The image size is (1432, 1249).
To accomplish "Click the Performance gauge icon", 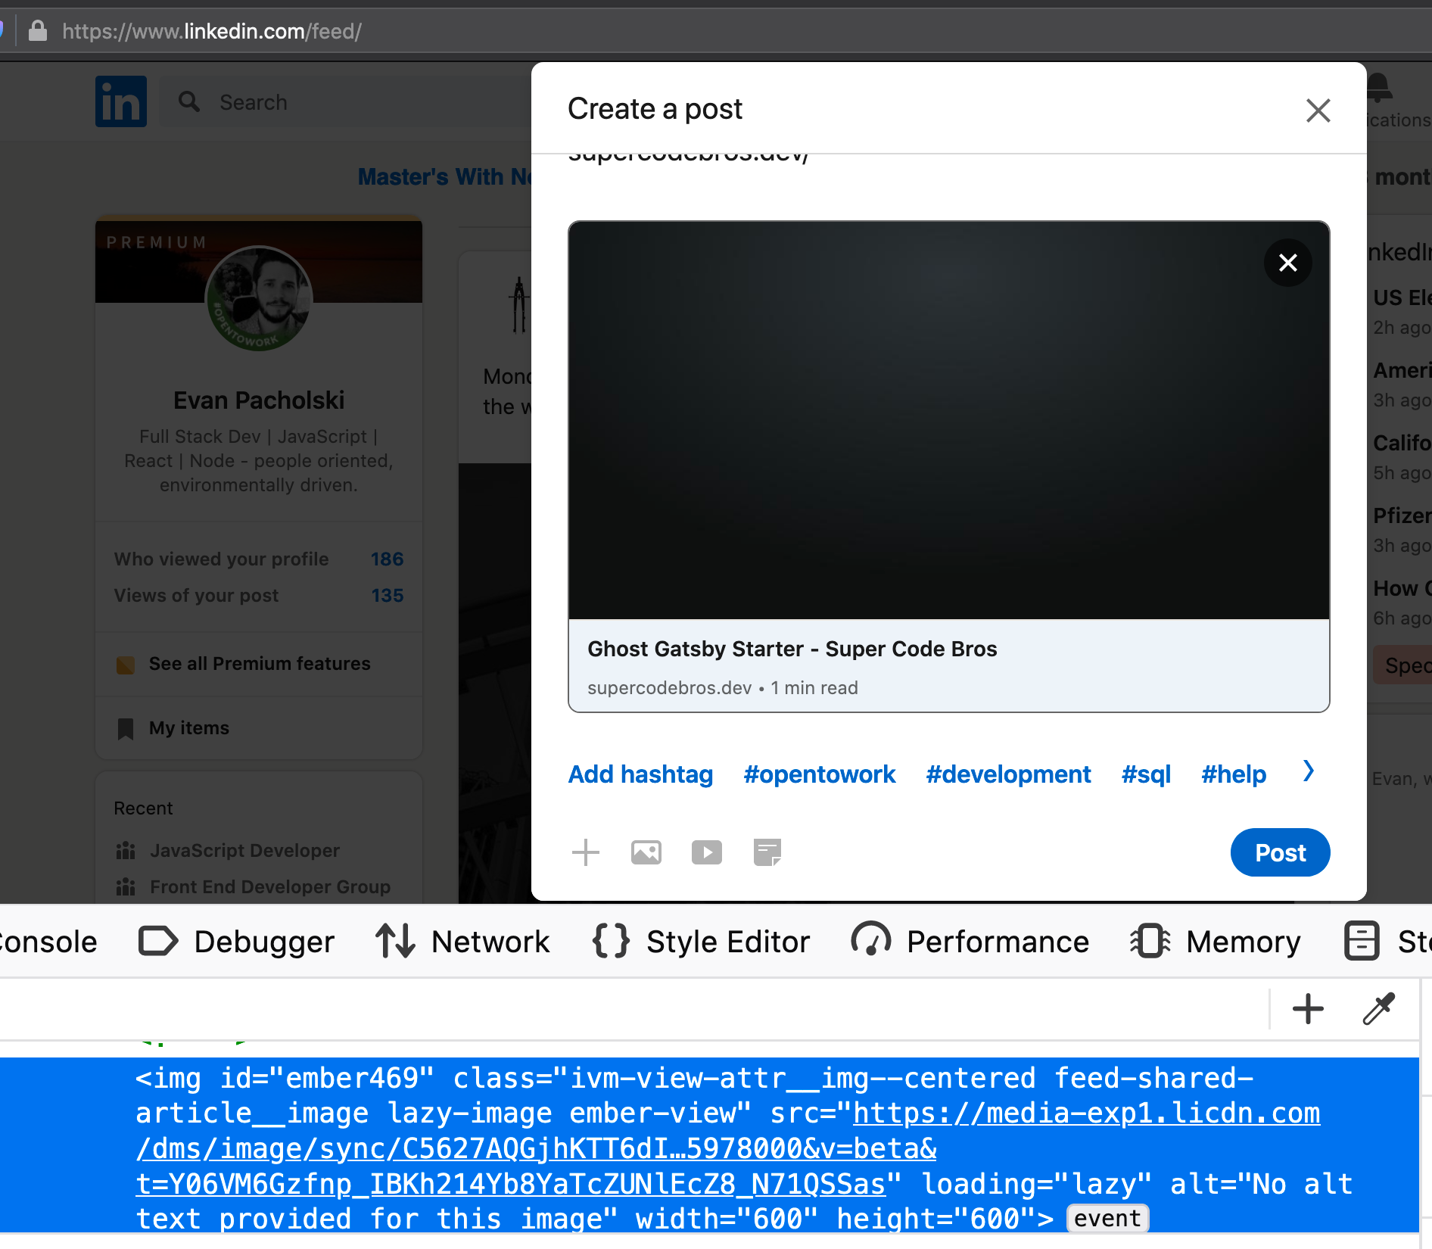I will [x=870, y=939].
